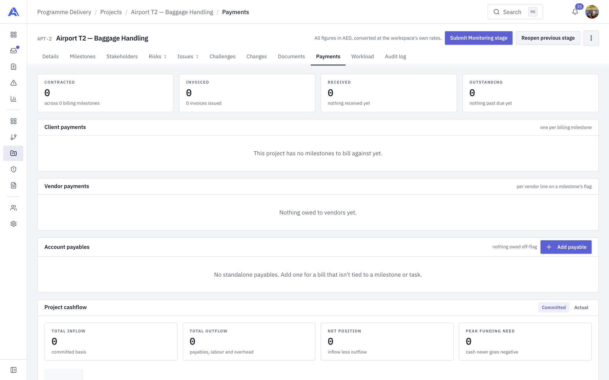Open the warning triangle icon in sidebar
Viewport: 609px width, 380px height.
coord(13,83)
